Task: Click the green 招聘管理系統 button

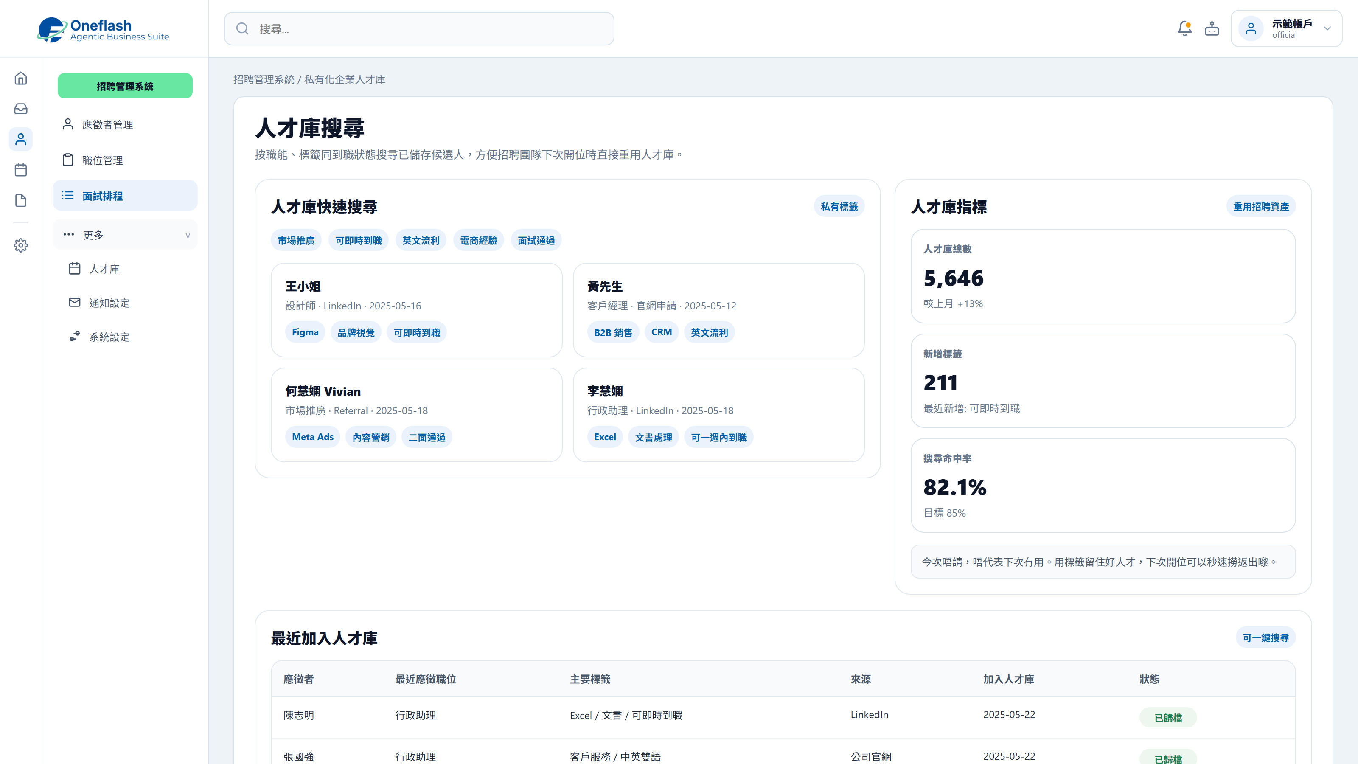Action: coord(125,86)
